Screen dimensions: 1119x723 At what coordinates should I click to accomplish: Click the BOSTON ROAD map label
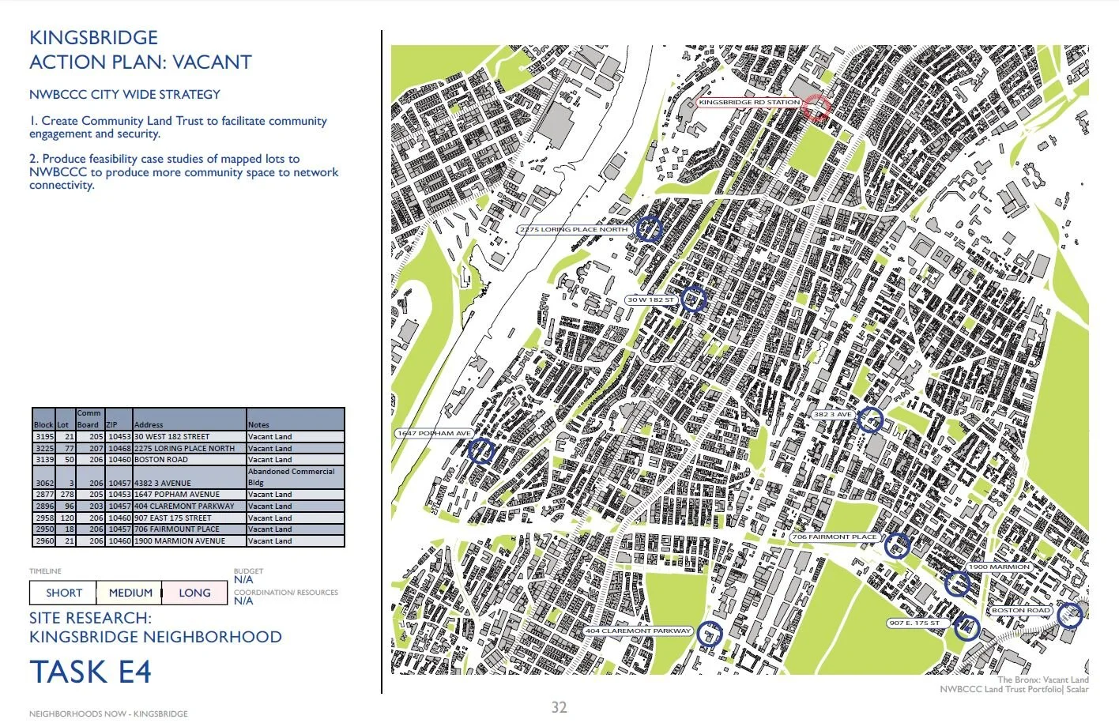[x=1020, y=610]
